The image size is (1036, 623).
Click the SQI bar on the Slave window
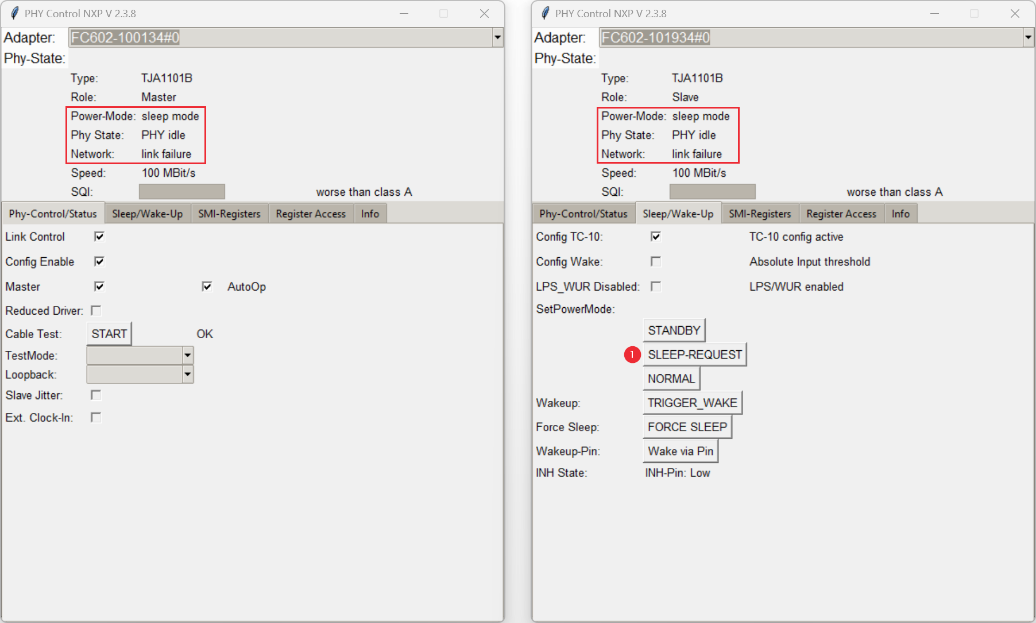click(x=712, y=191)
